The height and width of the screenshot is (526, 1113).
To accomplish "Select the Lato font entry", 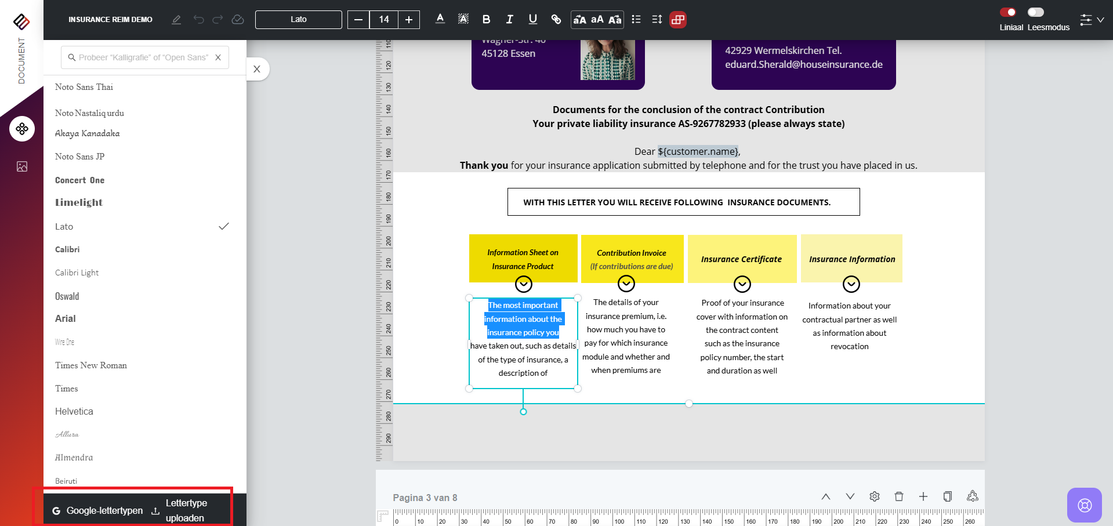I will click(64, 227).
